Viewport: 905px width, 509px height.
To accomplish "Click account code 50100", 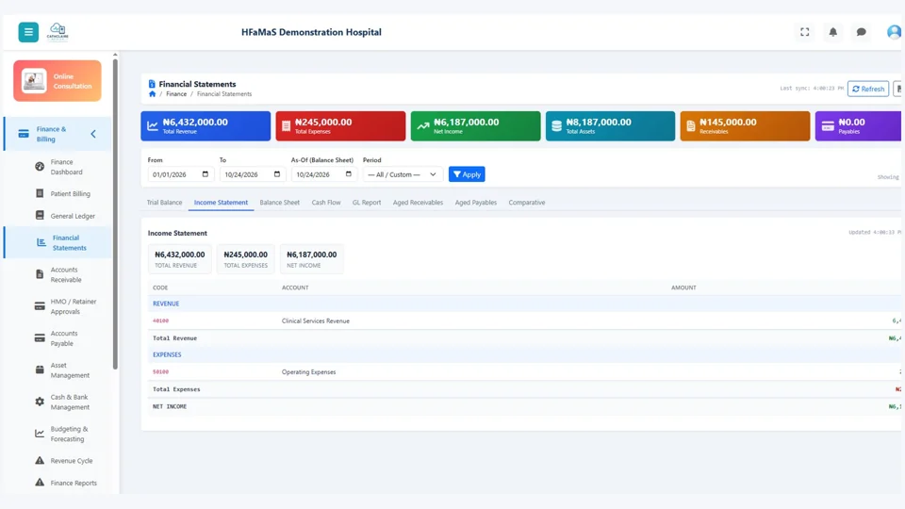I will click(x=160, y=372).
